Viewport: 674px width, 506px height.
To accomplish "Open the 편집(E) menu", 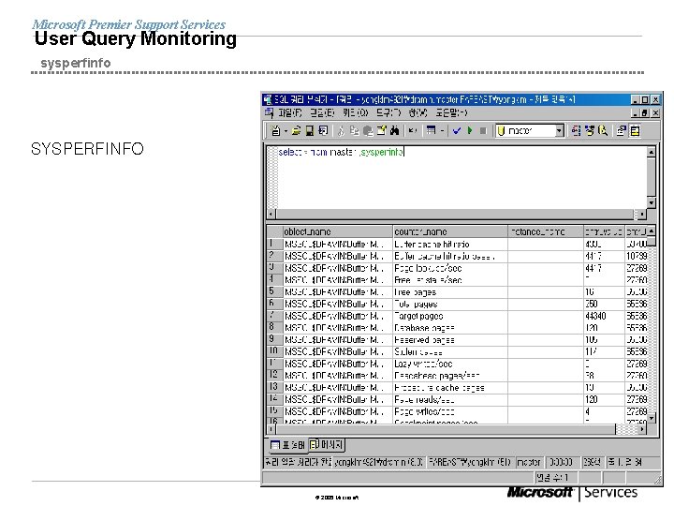I will [322, 113].
